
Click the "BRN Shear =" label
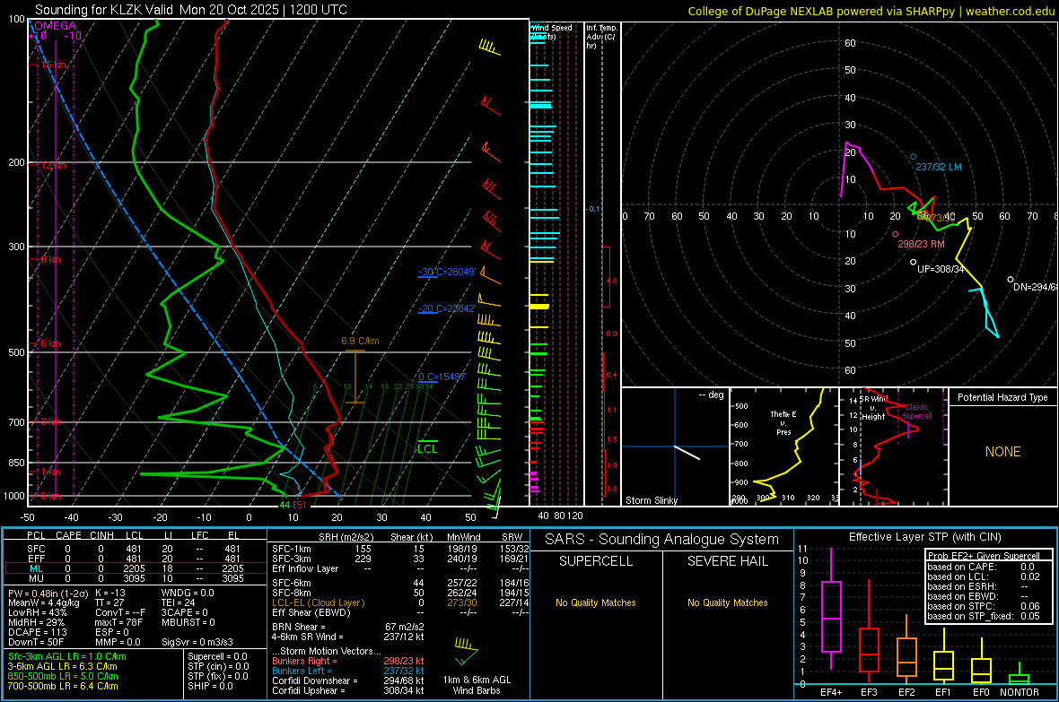(298, 627)
